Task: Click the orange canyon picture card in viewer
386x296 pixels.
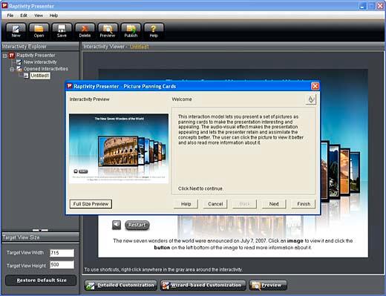Action: point(344,173)
